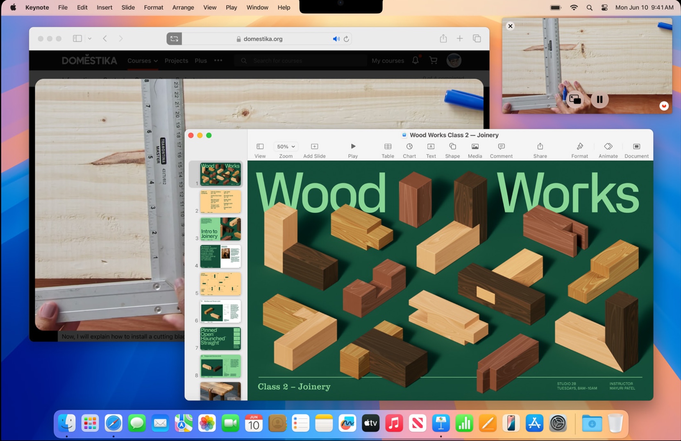The height and width of the screenshot is (441, 681).
Task: Play the Wood Works presentation
Action: click(352, 149)
